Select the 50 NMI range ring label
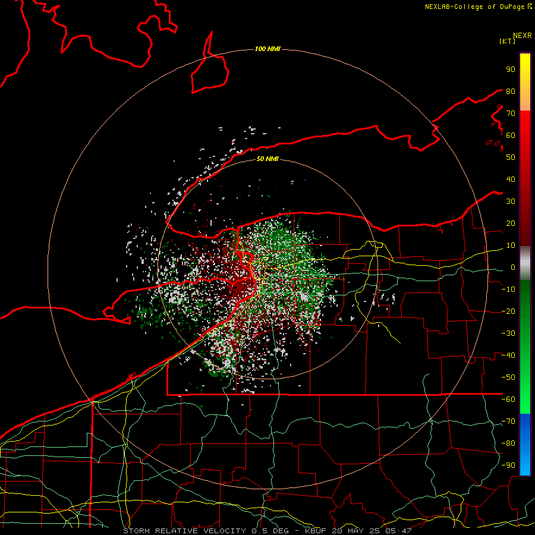 [267, 159]
